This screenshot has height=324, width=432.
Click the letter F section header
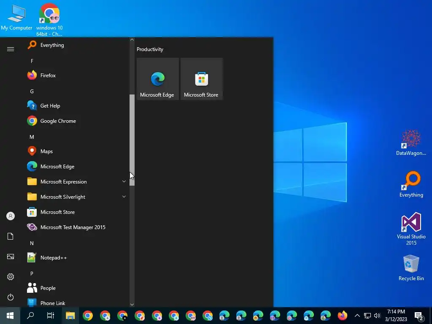point(32,61)
